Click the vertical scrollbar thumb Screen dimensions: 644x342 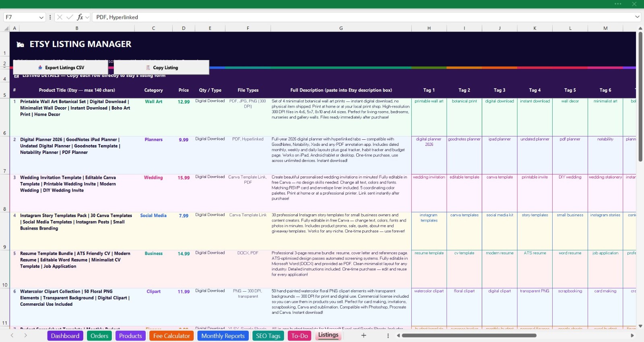click(640, 97)
